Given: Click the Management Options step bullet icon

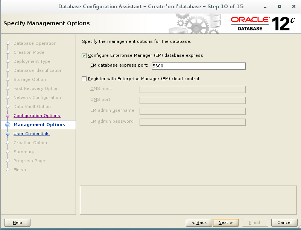Looking at the screenshot, I should [x=8, y=125].
